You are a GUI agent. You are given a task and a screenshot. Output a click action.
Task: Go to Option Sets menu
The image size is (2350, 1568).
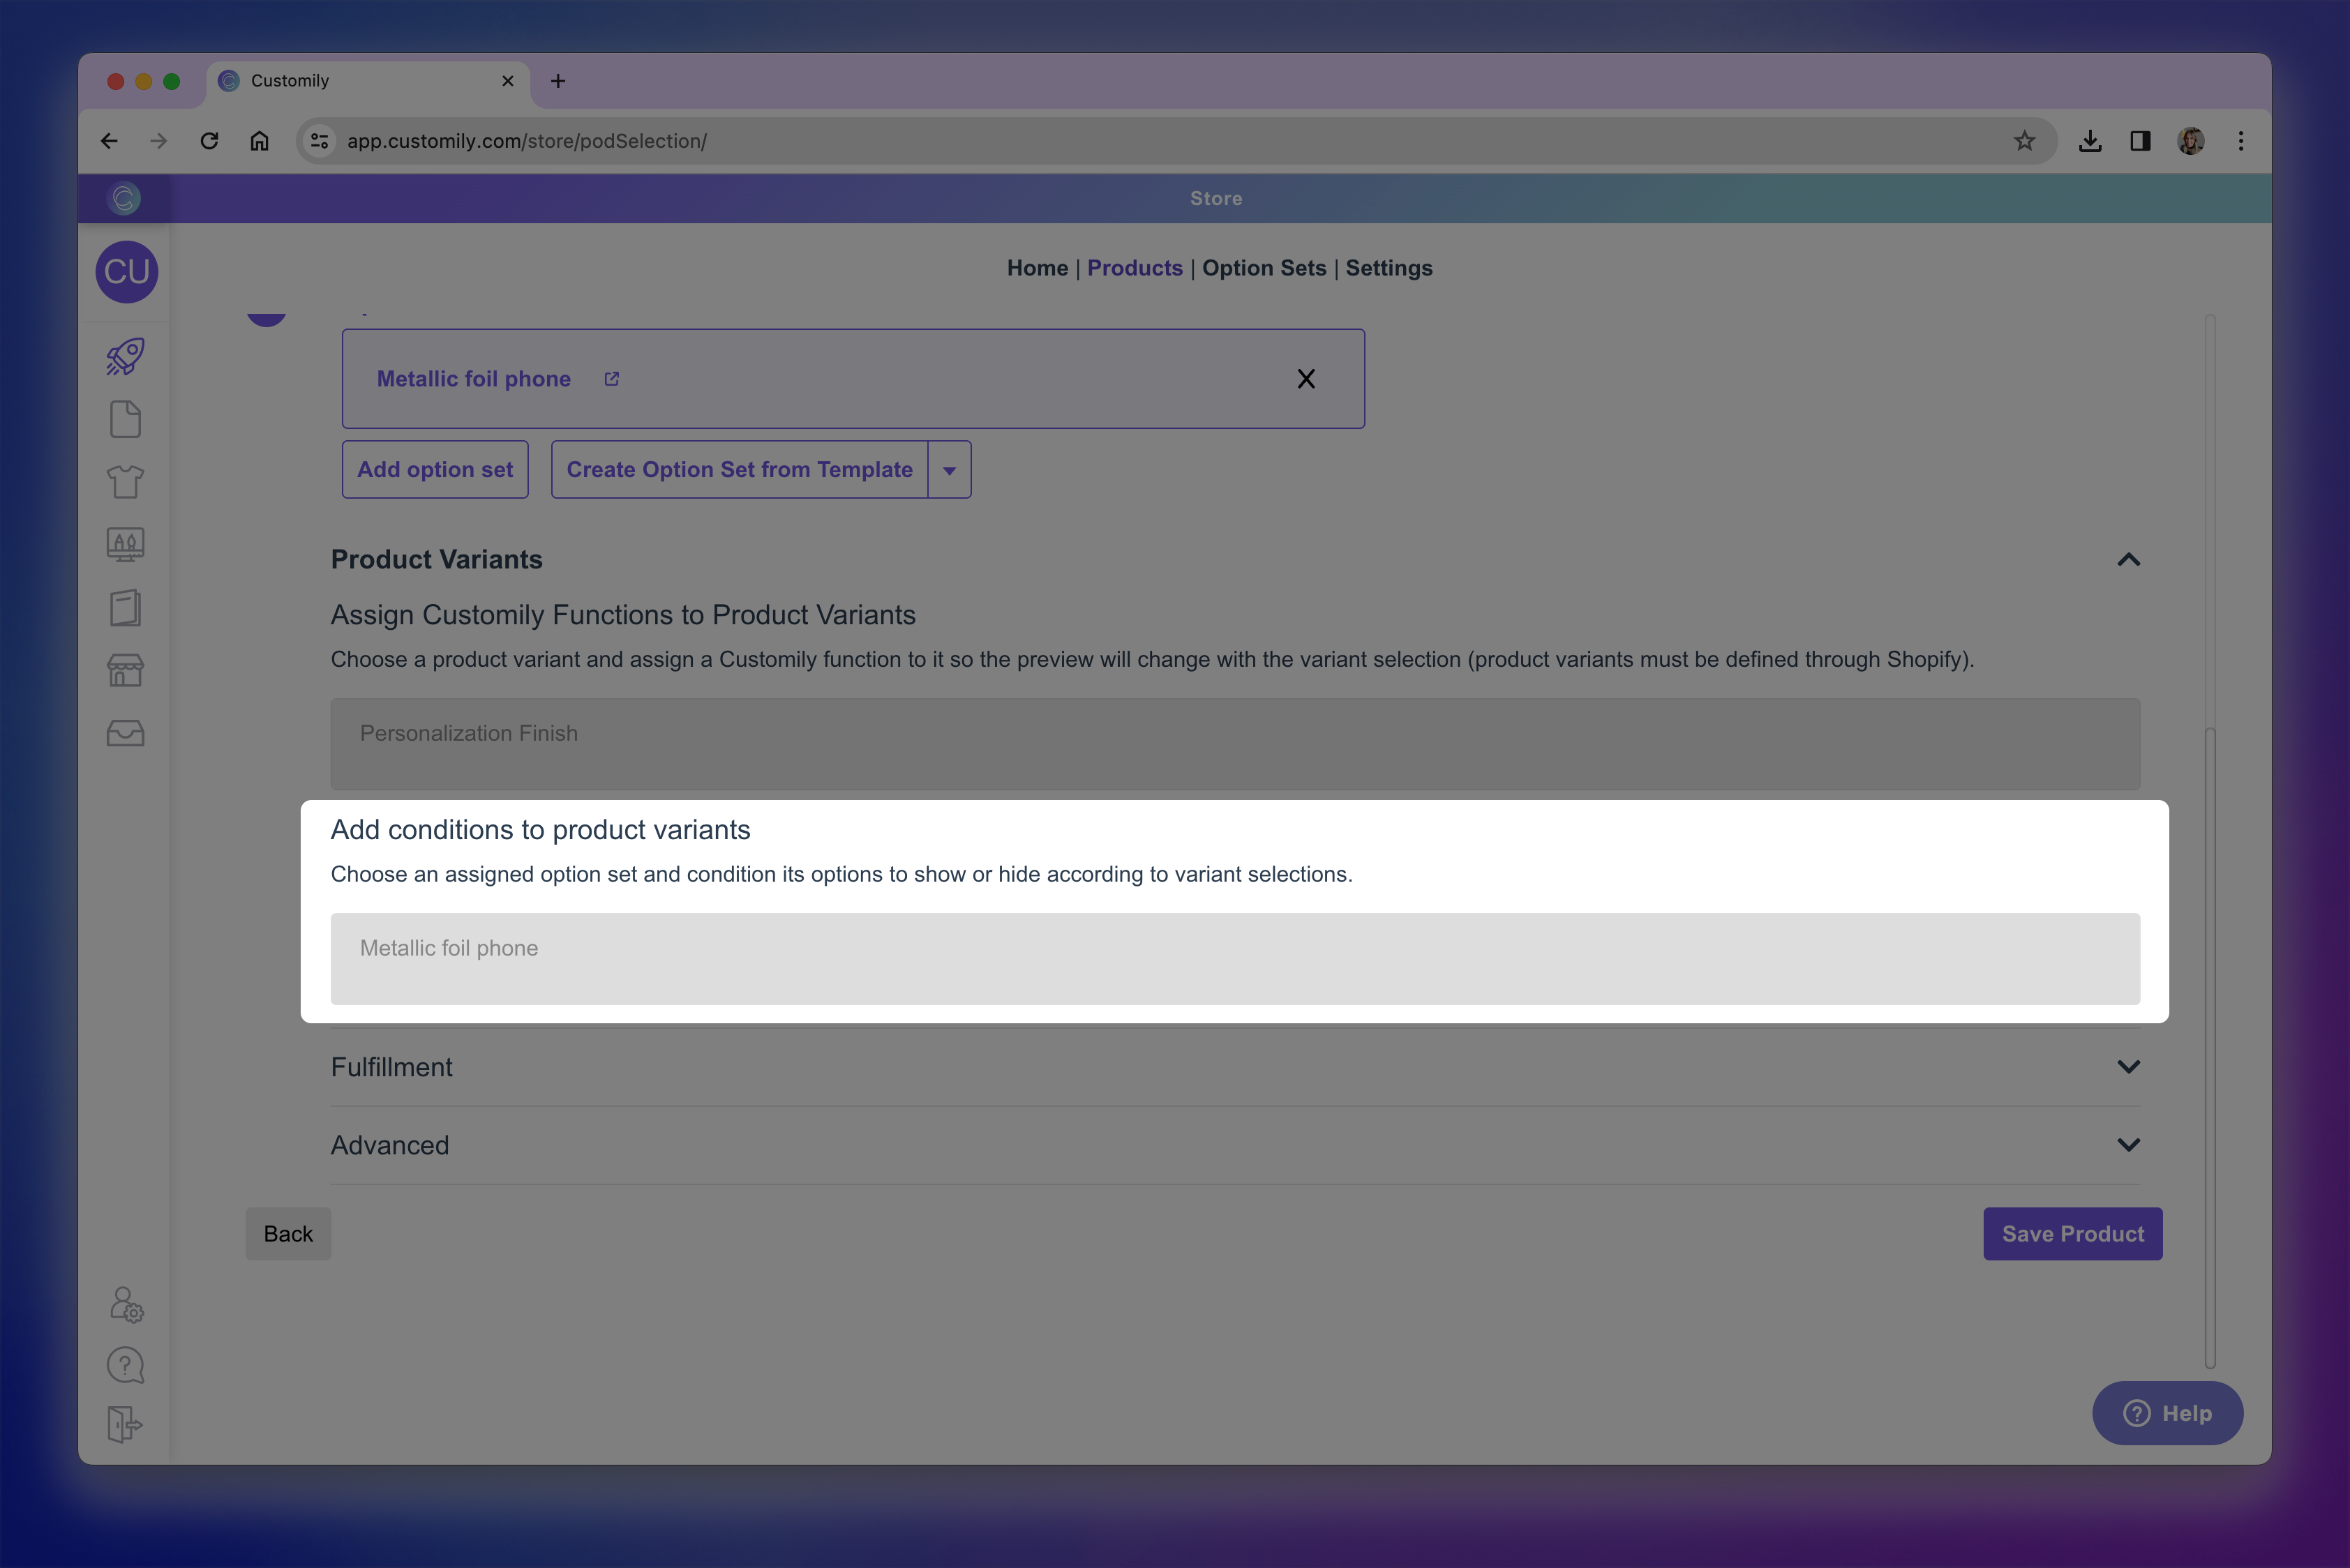(x=1264, y=268)
